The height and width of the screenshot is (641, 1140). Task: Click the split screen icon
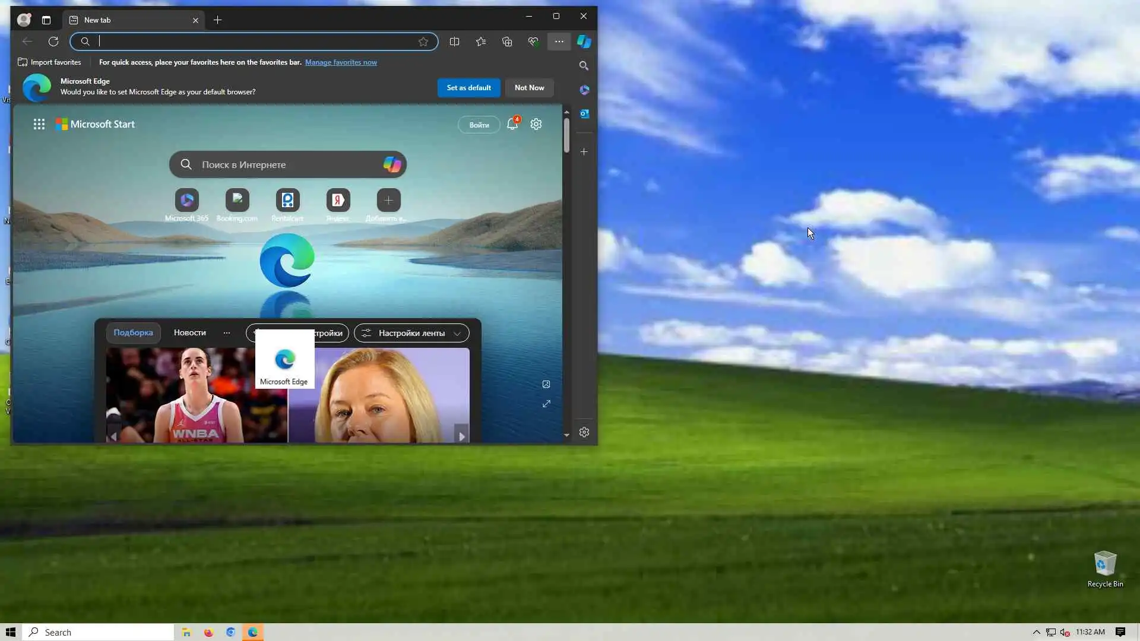[x=454, y=42]
